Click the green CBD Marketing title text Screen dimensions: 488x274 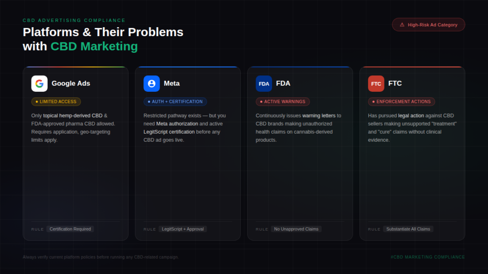[94, 47]
